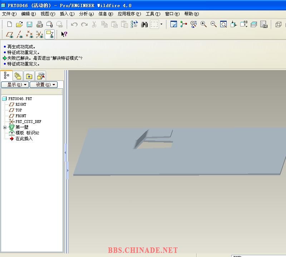Image resolution: width=286 pixels, height=257 pixels.
Task: Click the dashed selection box tool
Action: click(x=154, y=24)
